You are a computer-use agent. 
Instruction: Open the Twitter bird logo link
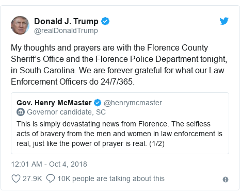point(224,21)
